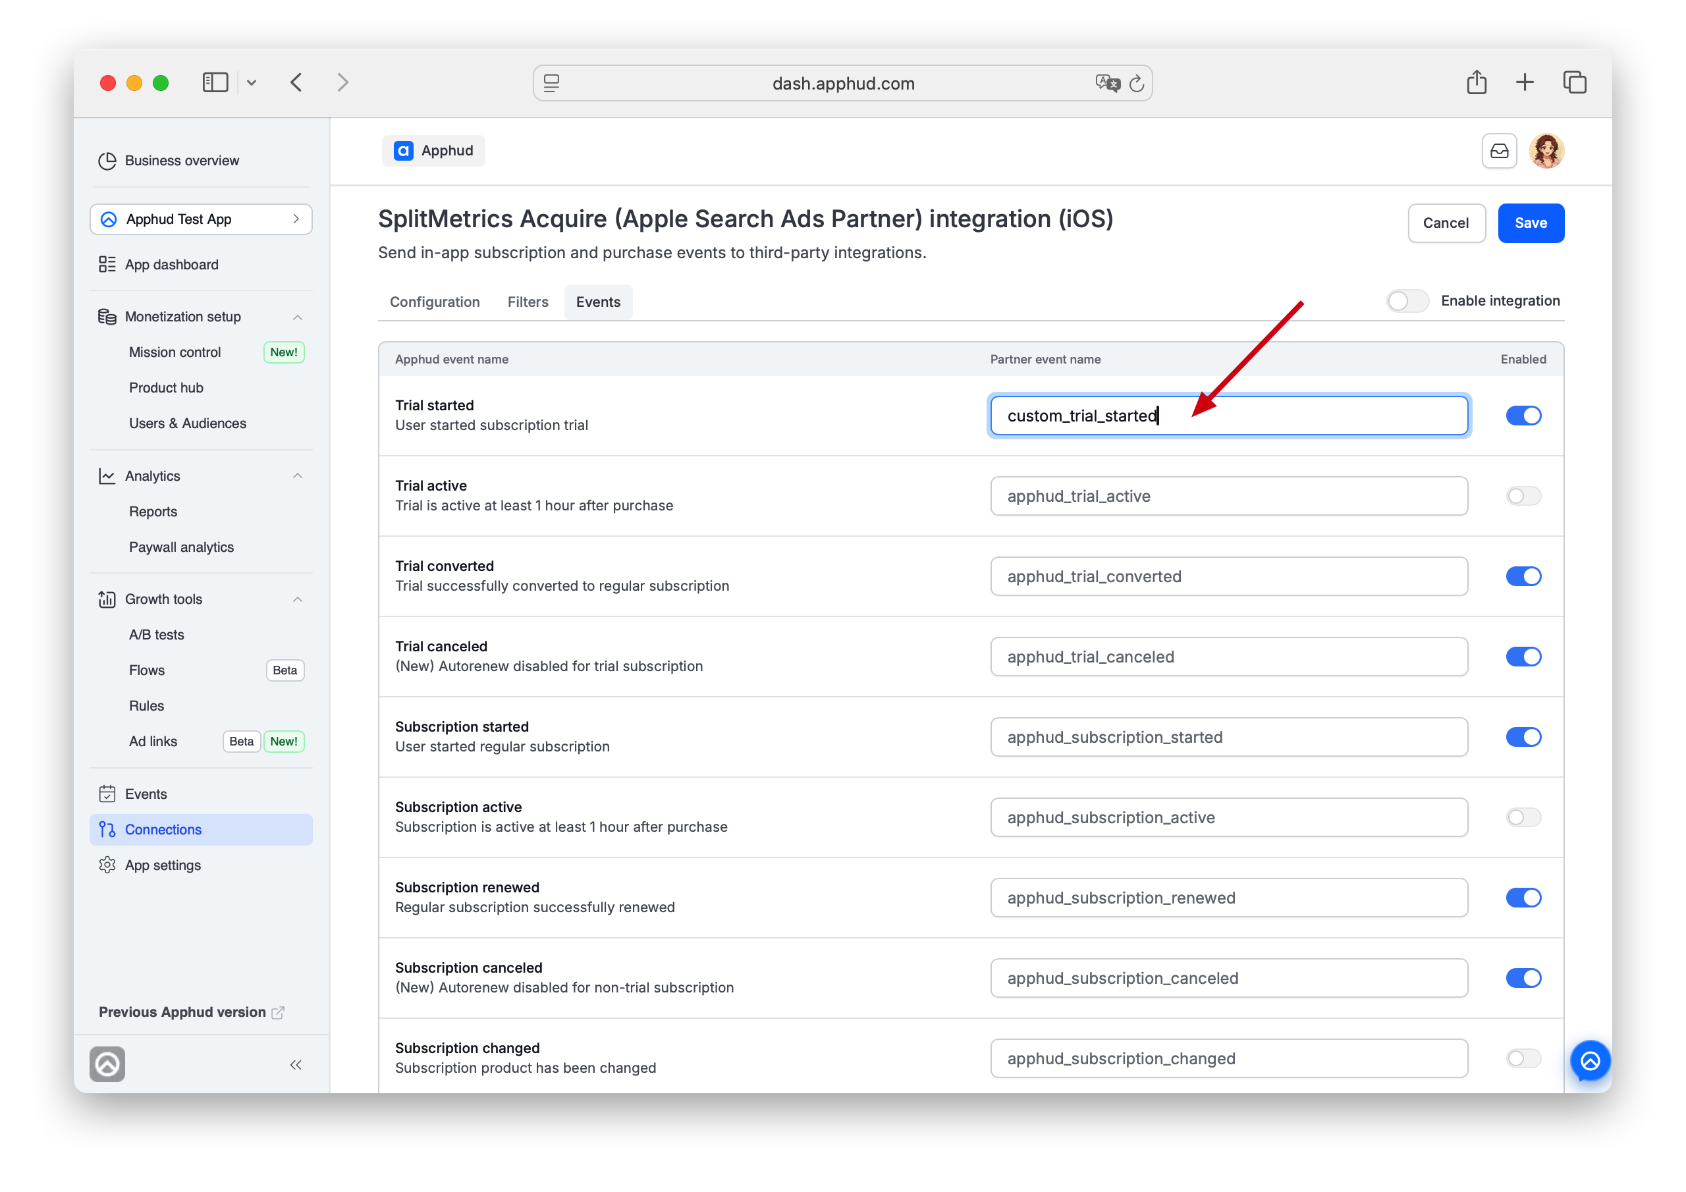Disable the Trial canceled event toggle
The height and width of the screenshot is (1192, 1686).
(1523, 658)
